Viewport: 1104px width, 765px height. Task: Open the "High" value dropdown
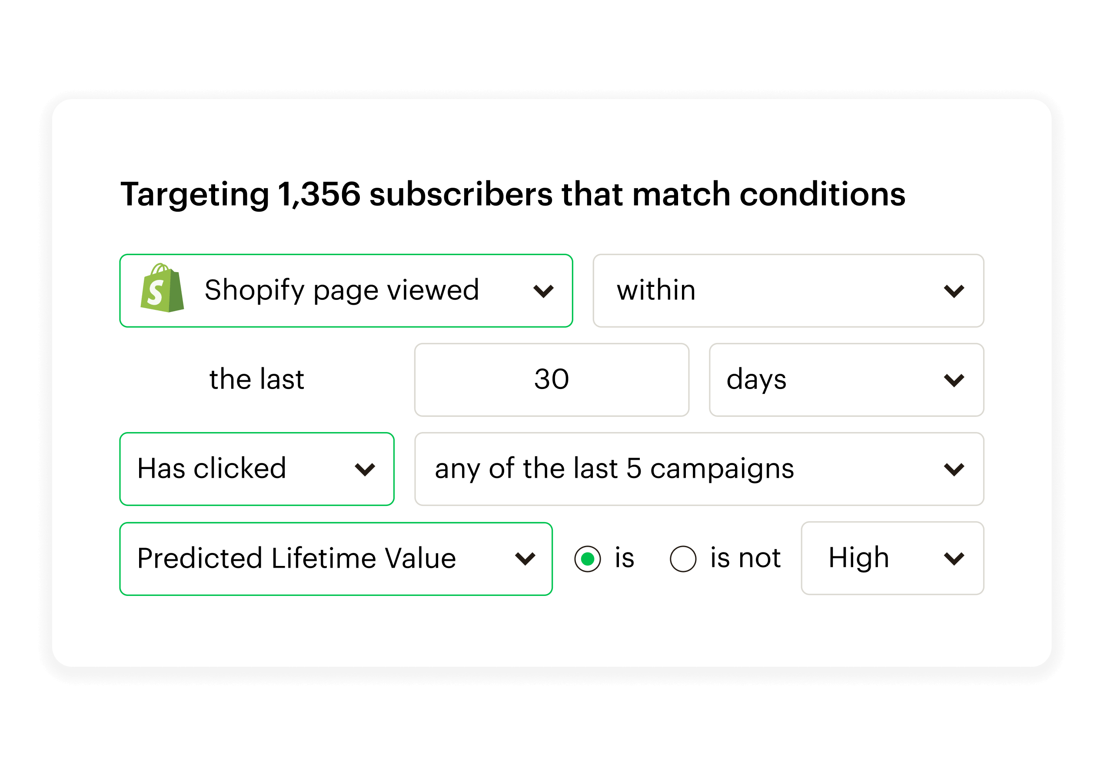892,559
